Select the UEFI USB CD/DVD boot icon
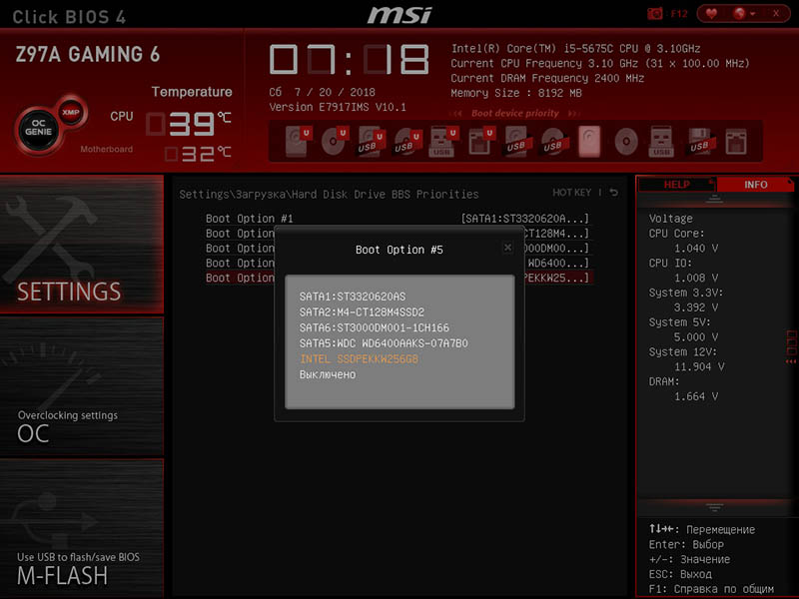 click(x=407, y=141)
